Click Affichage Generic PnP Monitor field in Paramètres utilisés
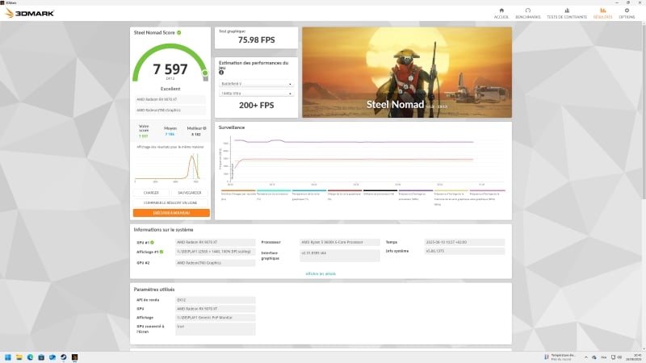646x363 pixels. [215, 318]
